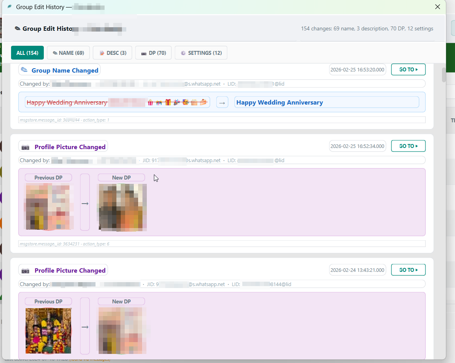Open New DP thumbnail in 16:52:34 entry
The height and width of the screenshot is (363, 455).
122,208
